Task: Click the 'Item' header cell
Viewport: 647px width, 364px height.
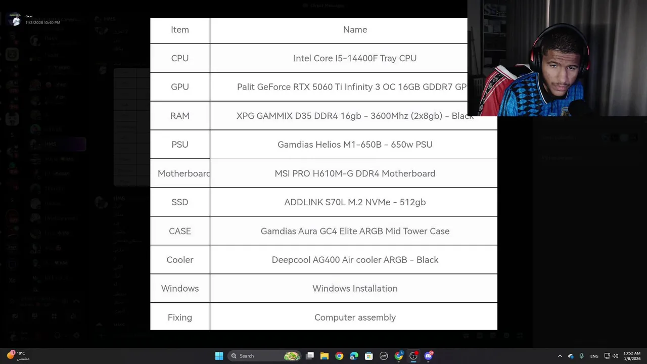Action: tap(180, 30)
